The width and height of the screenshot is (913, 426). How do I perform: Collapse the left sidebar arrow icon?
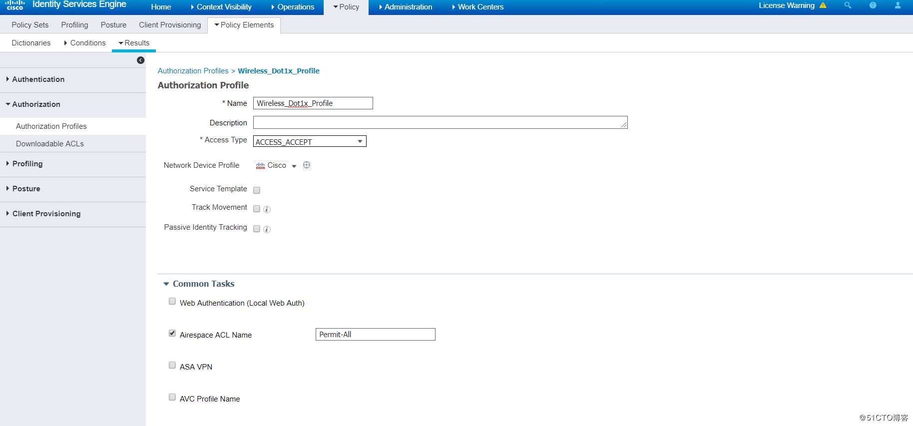pyautogui.click(x=141, y=60)
